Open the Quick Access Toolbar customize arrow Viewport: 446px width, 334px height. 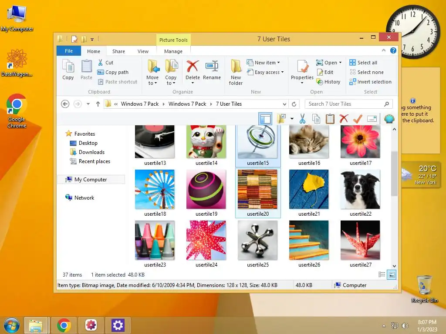tap(92, 40)
